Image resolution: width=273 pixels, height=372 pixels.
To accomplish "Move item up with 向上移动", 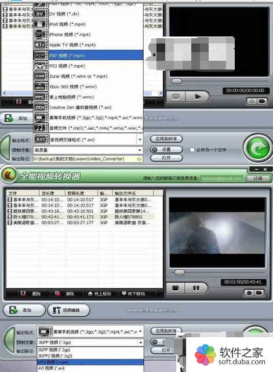I will tap(100, 294).
